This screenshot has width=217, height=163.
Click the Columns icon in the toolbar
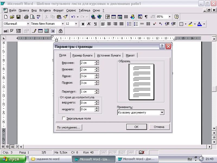(126, 17)
